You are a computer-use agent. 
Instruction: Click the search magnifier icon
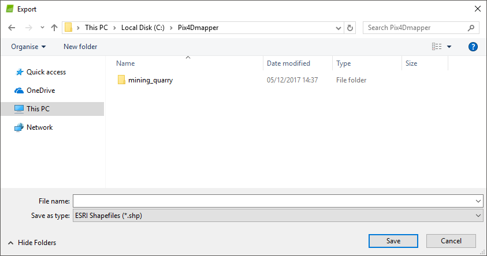pos(471,28)
